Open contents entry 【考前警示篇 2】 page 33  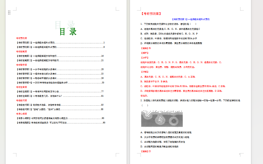click(x=60, y=74)
